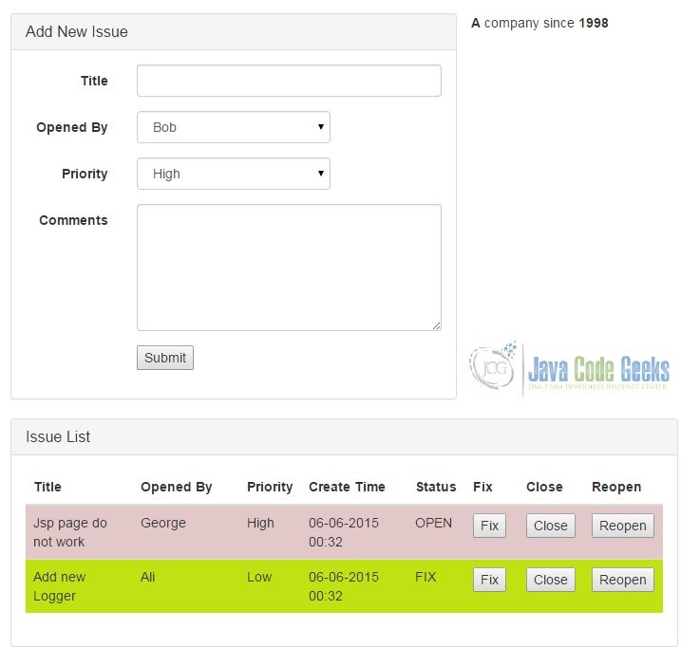The height and width of the screenshot is (647, 681).
Task: Click the Title input field
Action: coord(289,81)
